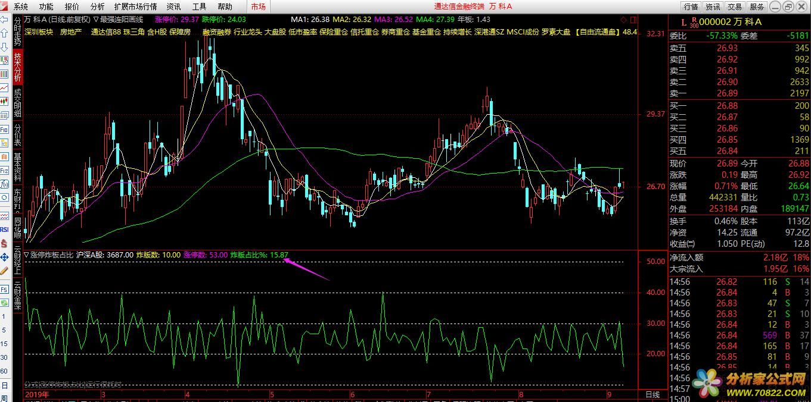The width and height of the screenshot is (811, 402).
Task: Open the 系统 menu
Action: [x=21, y=7]
